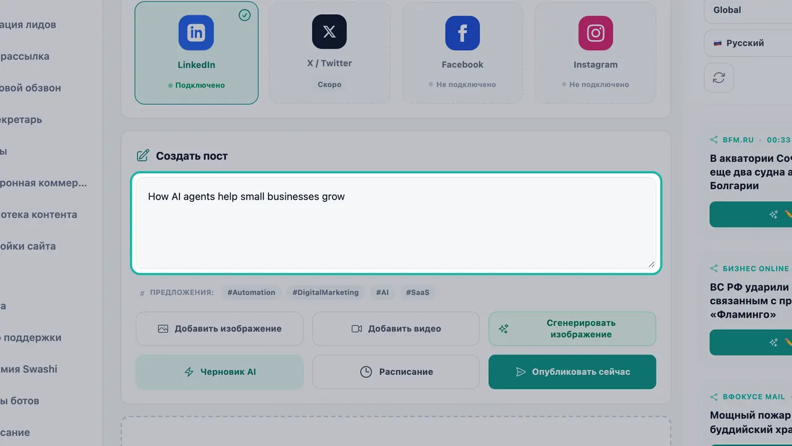Open the sidebar item ending 'ойки сайта'

tap(28, 246)
